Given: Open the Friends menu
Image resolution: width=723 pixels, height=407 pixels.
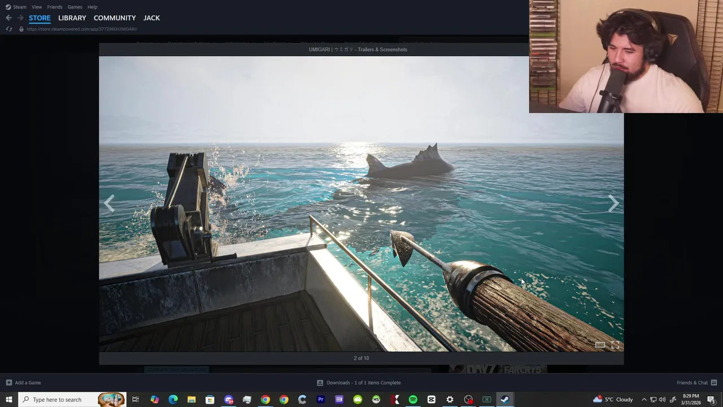Looking at the screenshot, I should point(55,7).
